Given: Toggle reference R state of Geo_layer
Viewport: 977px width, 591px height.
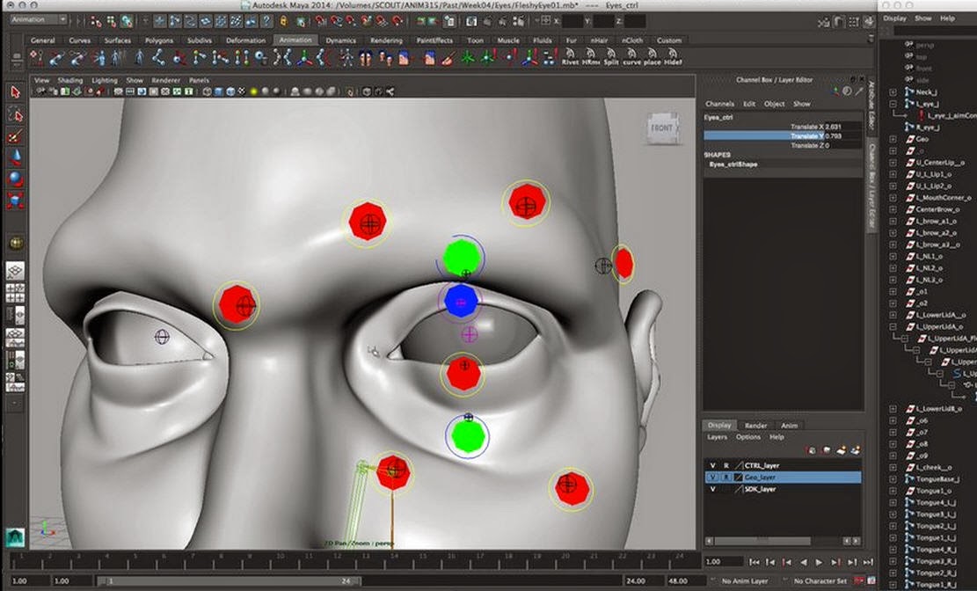Looking at the screenshot, I should [x=725, y=477].
